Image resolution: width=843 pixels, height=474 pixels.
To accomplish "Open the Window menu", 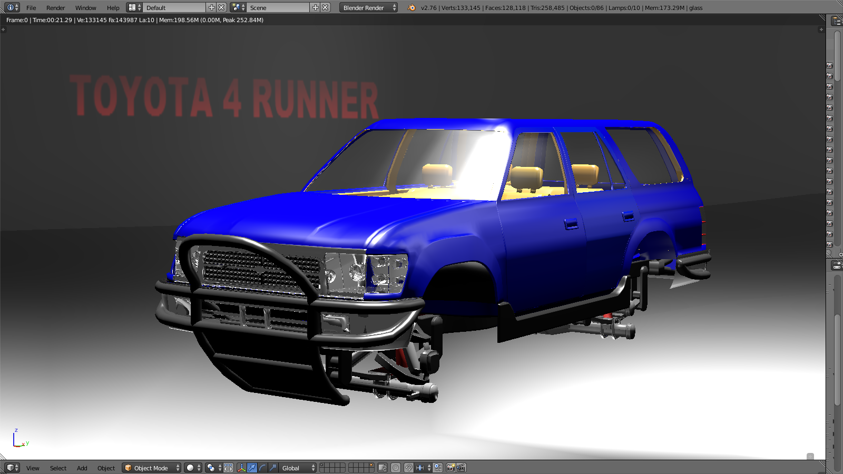I will [x=85, y=8].
